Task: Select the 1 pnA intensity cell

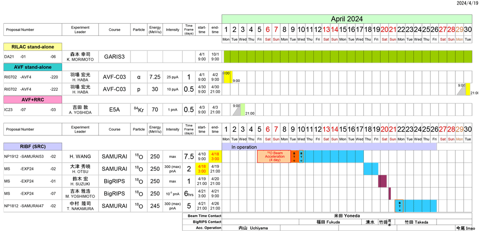Action: pyautogui.click(x=173, y=109)
